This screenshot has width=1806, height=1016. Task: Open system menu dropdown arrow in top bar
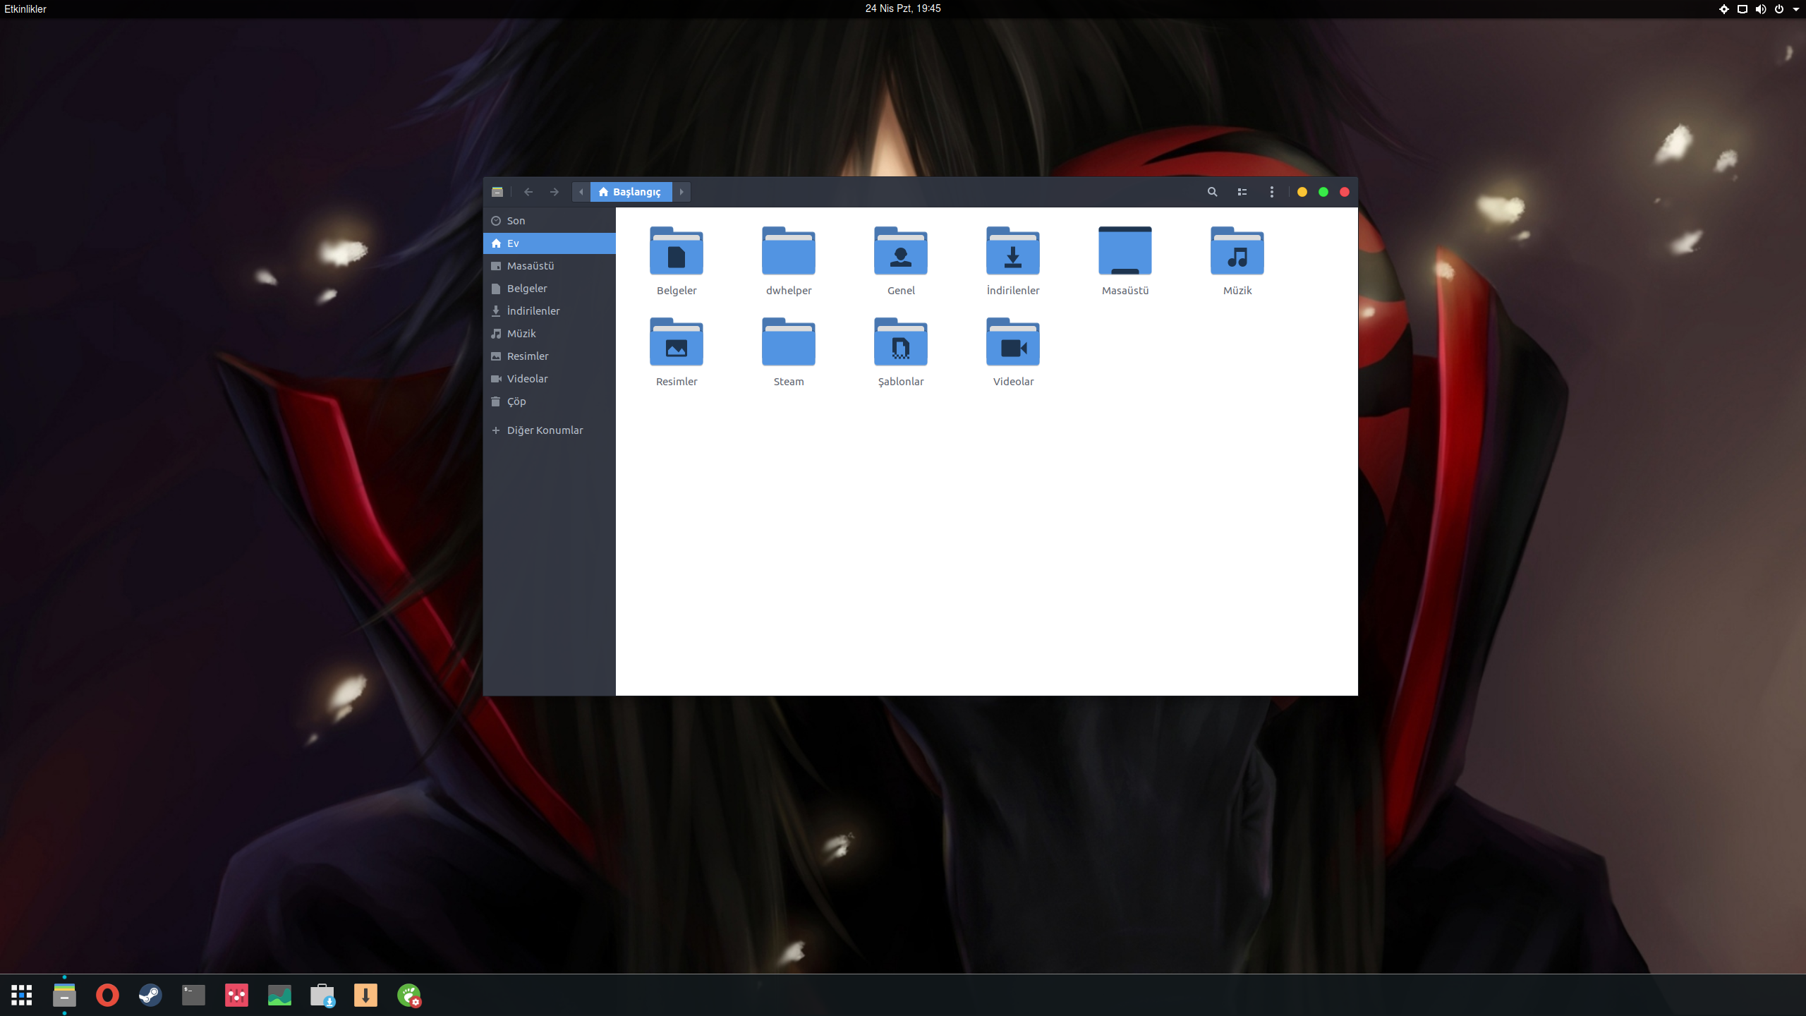coord(1795,9)
